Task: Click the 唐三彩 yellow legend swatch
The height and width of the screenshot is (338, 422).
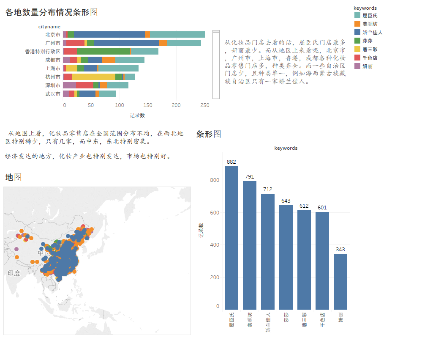Action: pos(357,49)
